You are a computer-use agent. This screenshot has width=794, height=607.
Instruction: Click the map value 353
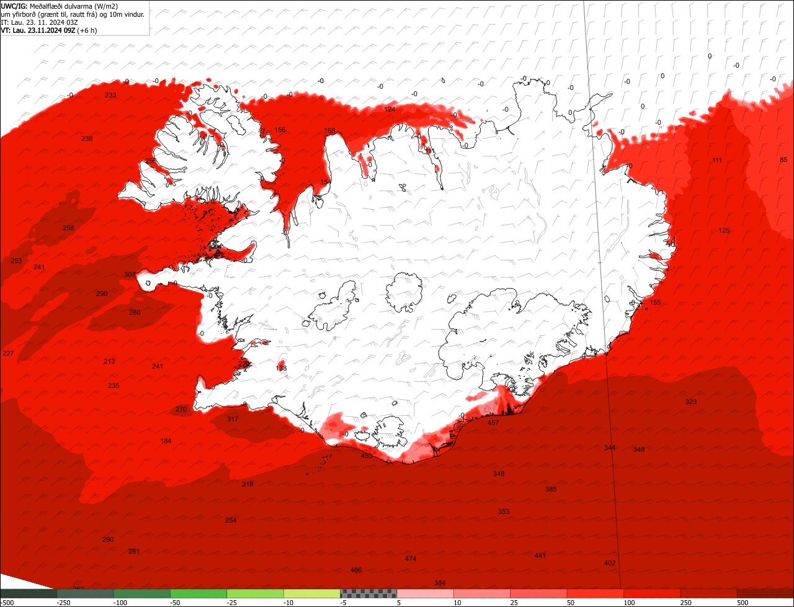click(504, 511)
